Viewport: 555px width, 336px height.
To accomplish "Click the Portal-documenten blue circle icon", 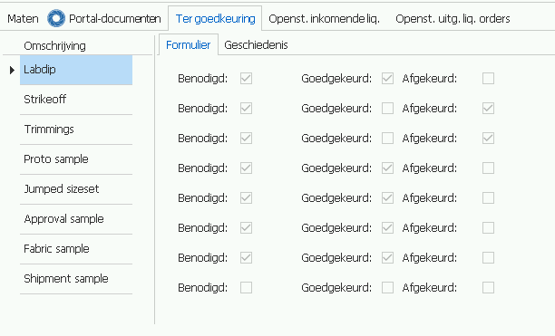I will pyautogui.click(x=56, y=18).
